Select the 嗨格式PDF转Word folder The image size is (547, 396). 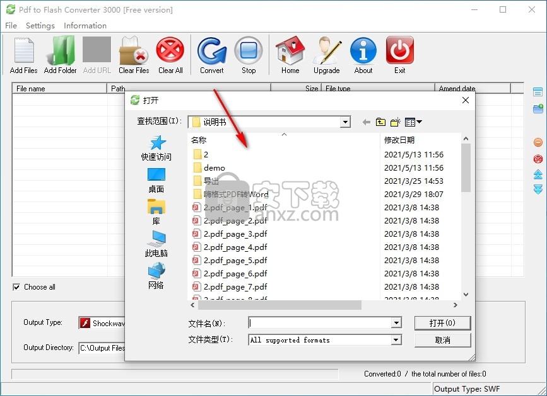(x=230, y=194)
